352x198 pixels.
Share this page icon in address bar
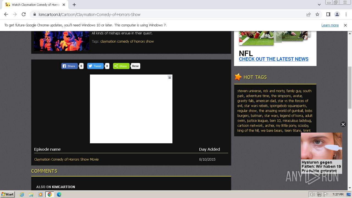coord(309,14)
